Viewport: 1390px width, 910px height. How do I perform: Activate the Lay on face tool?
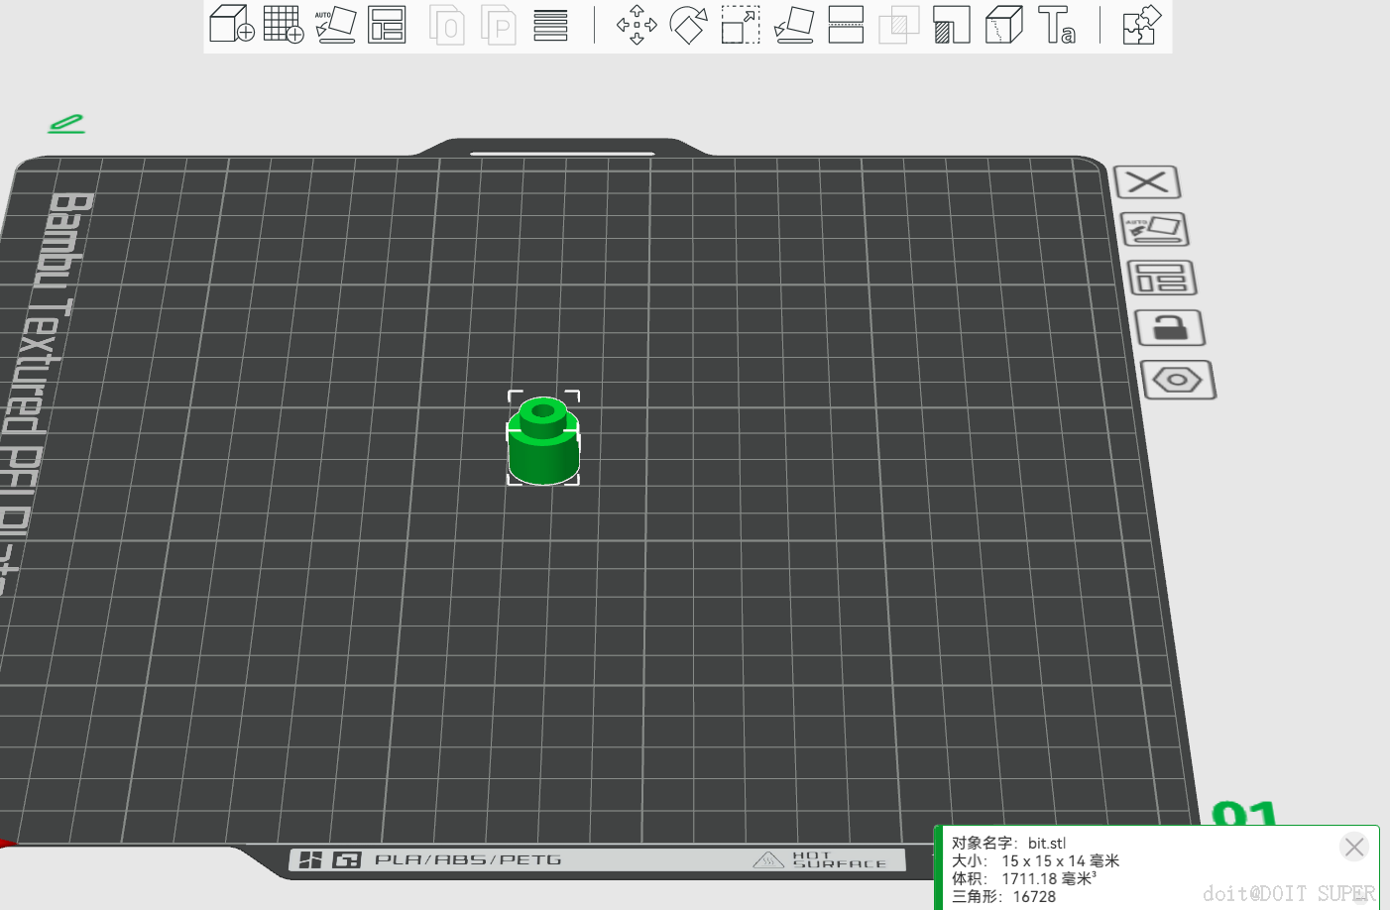coord(793,25)
